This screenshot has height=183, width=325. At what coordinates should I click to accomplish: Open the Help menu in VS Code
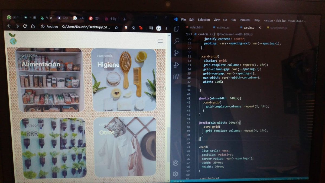pyautogui.click(x=256, y=20)
